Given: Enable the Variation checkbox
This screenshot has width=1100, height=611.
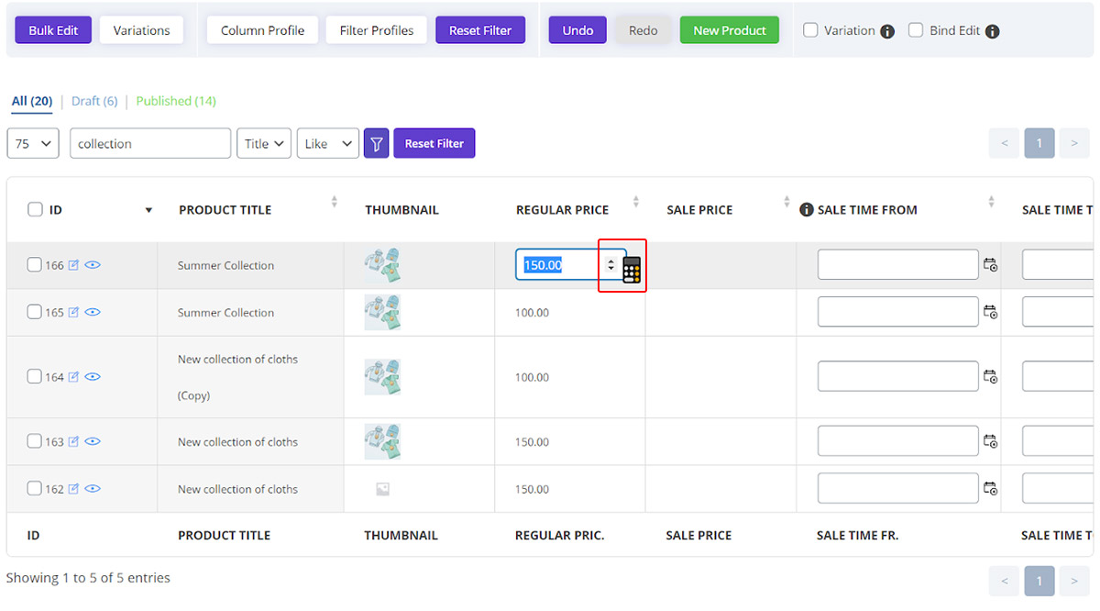Looking at the screenshot, I should click(810, 30).
